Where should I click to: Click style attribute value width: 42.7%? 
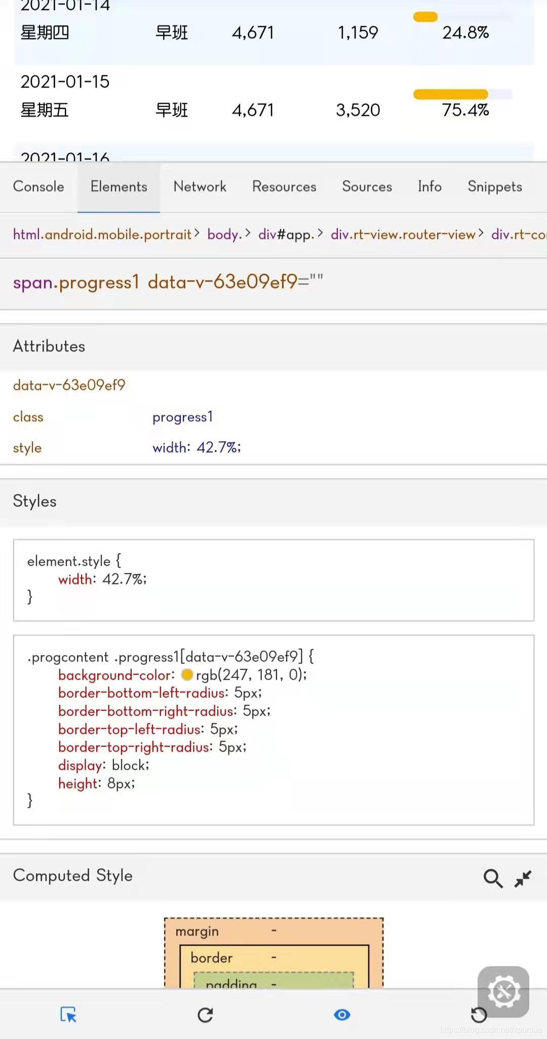pyautogui.click(x=197, y=448)
